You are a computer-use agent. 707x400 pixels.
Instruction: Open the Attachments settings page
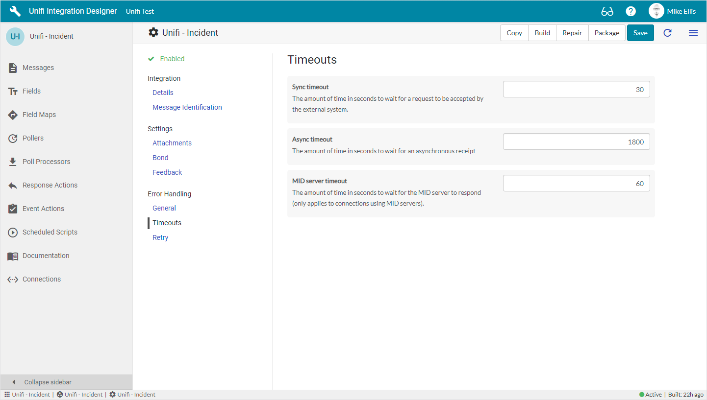(172, 143)
